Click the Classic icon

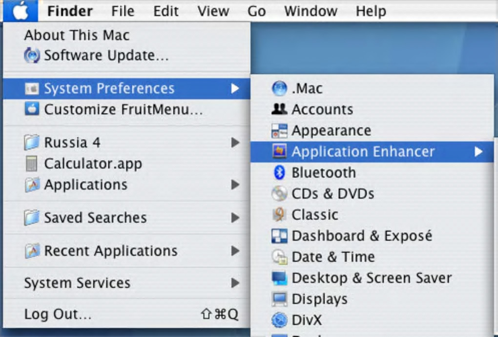tap(279, 214)
